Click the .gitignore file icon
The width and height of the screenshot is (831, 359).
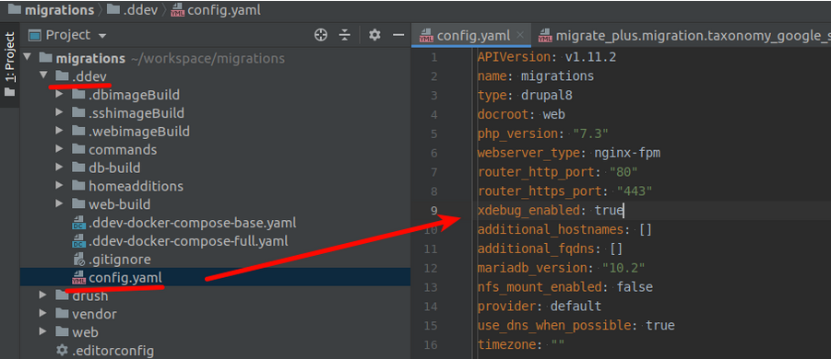click(78, 260)
